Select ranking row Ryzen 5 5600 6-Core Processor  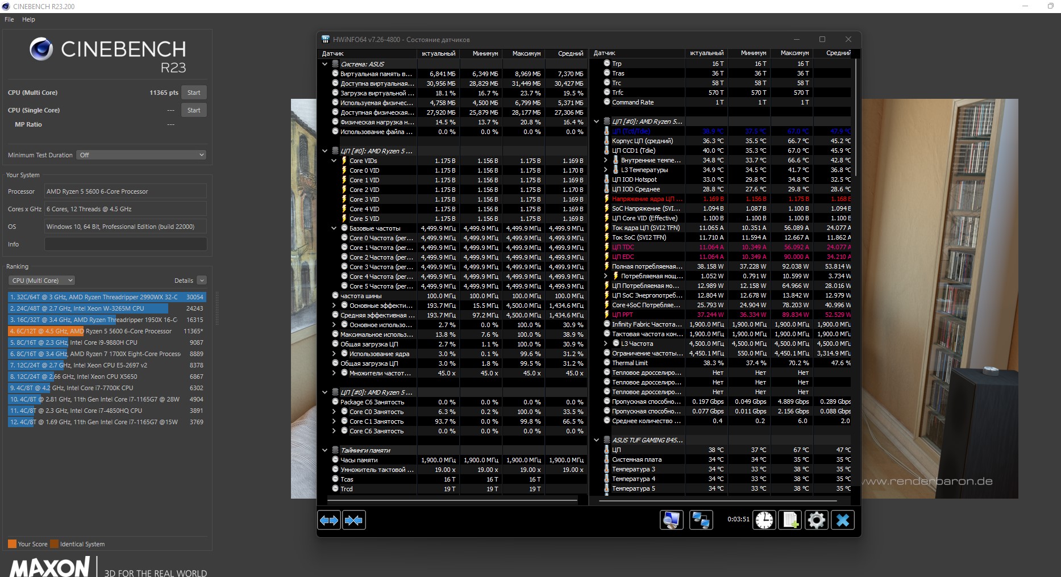pyautogui.click(x=107, y=331)
